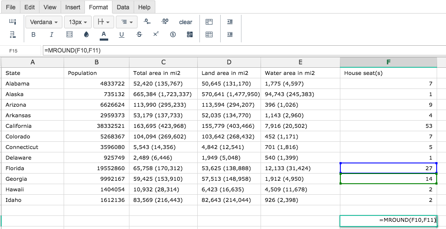Click the clear formatting button
This screenshot has height=229, width=446.
185,22
